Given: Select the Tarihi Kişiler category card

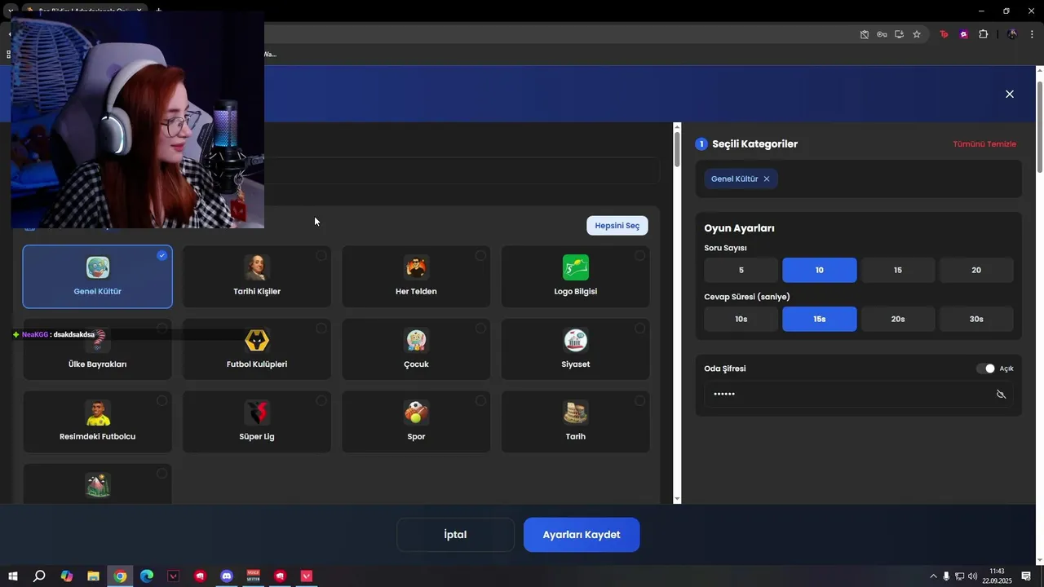Looking at the screenshot, I should (257, 276).
